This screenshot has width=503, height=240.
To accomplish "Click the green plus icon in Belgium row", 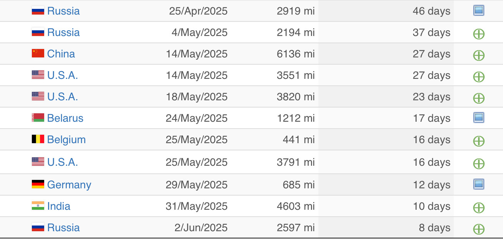I will [x=478, y=141].
